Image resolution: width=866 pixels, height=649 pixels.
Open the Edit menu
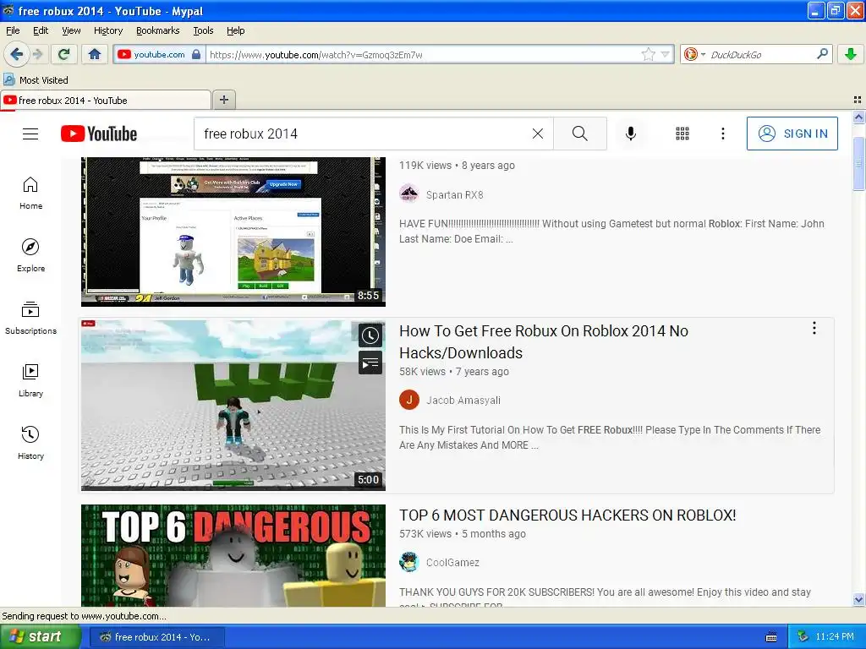click(41, 30)
